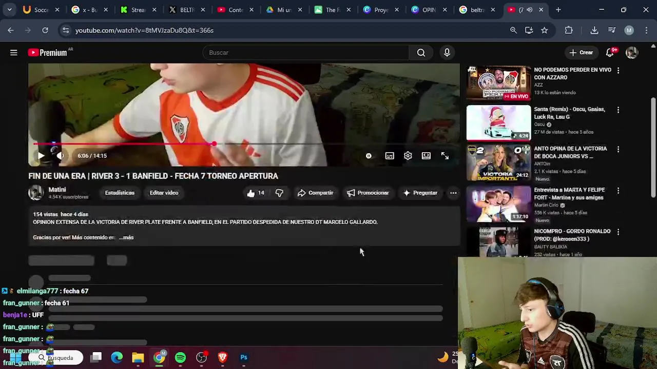Open Photoshop from the taskbar
Viewport: 657px width, 369px height.
[x=244, y=357]
